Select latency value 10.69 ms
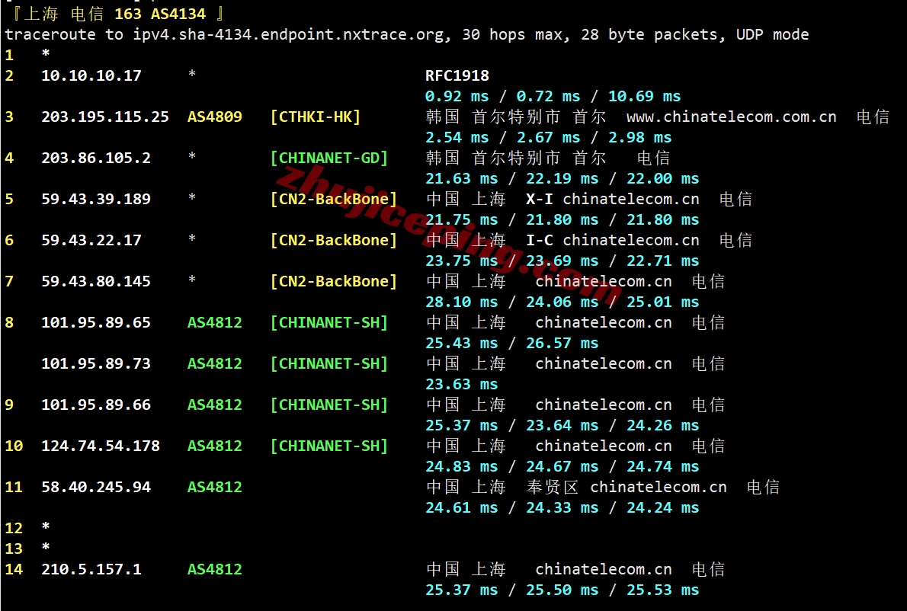The height and width of the screenshot is (611, 907). [x=644, y=97]
